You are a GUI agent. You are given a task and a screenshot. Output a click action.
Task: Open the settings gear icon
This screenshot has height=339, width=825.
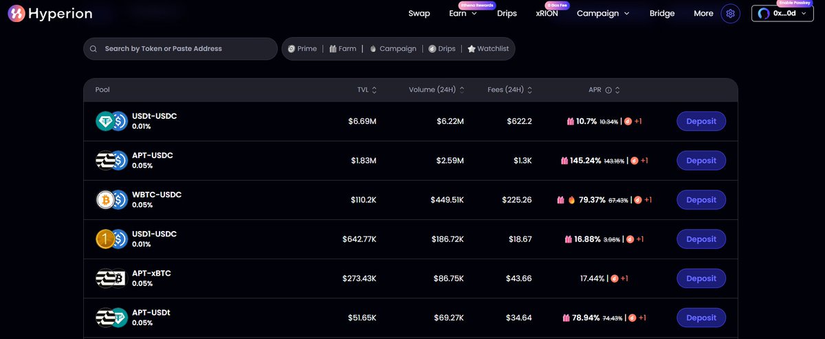click(x=731, y=13)
